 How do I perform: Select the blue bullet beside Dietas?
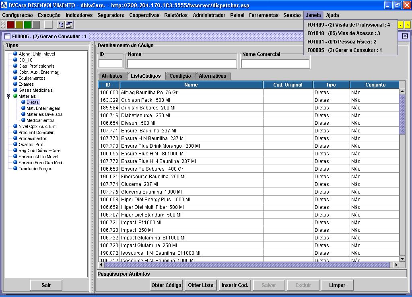pos(23,102)
